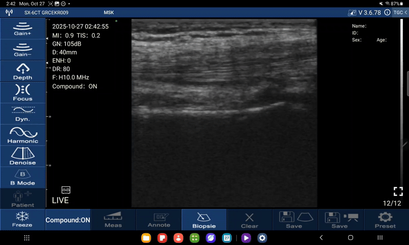The width and height of the screenshot is (409, 245).
Task: Increase gain with the Gain+ button
Action: (22, 29)
